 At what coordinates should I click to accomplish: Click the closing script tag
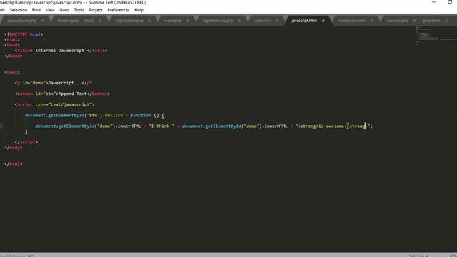pyautogui.click(x=26, y=142)
